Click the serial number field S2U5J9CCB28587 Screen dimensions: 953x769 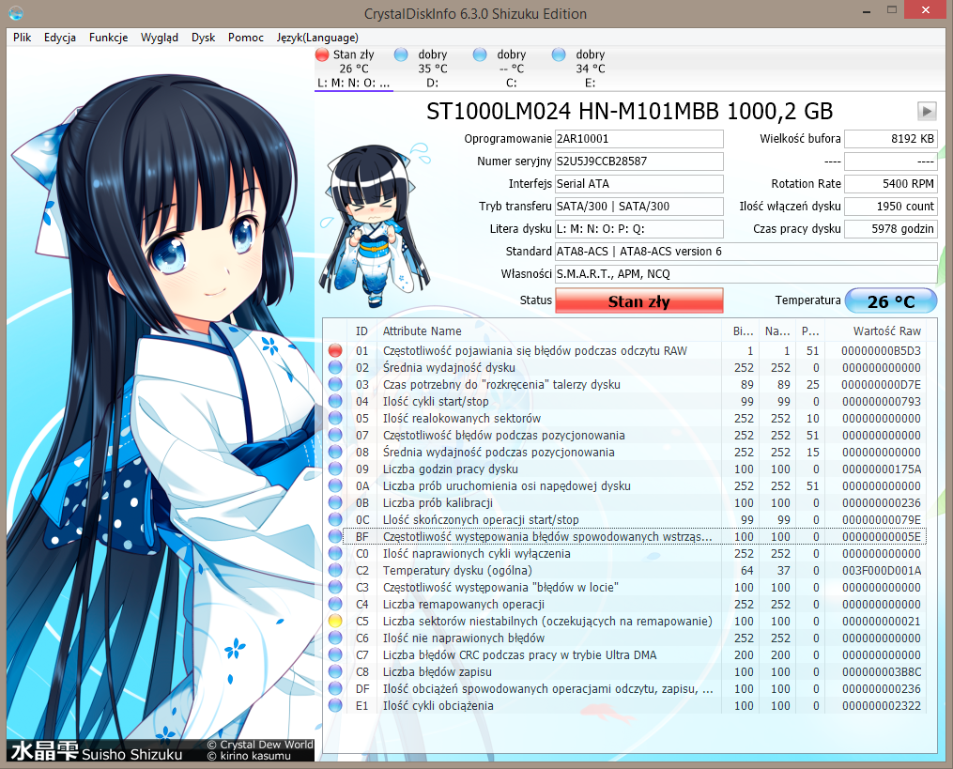pyautogui.click(x=638, y=161)
